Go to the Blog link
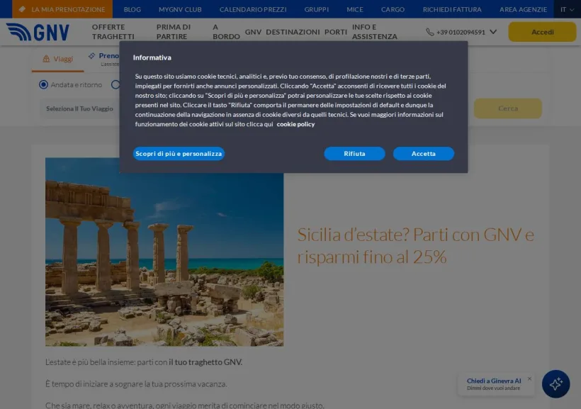 132,9
